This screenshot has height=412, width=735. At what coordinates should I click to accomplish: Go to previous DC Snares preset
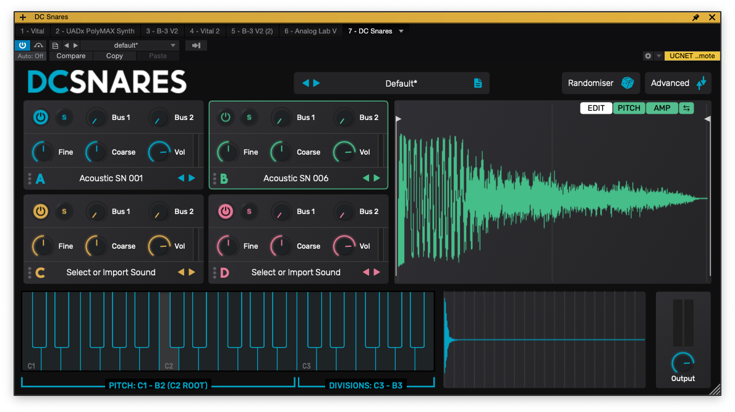(305, 83)
